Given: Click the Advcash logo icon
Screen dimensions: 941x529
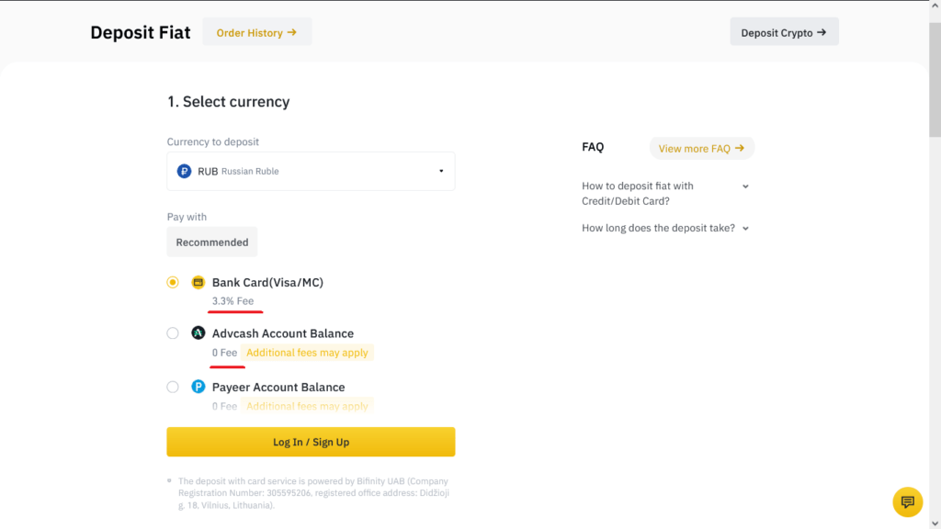Looking at the screenshot, I should coord(198,333).
